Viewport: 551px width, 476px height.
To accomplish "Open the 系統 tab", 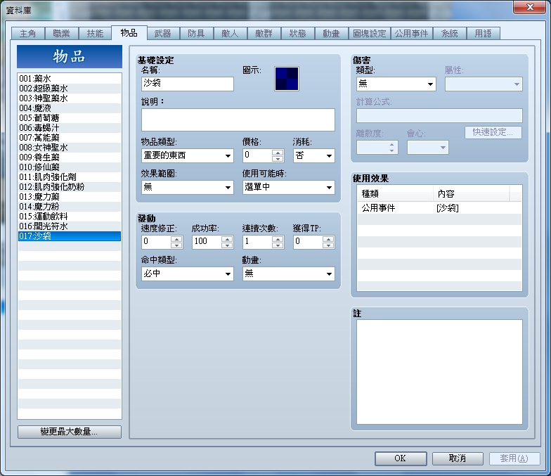I will pos(450,34).
